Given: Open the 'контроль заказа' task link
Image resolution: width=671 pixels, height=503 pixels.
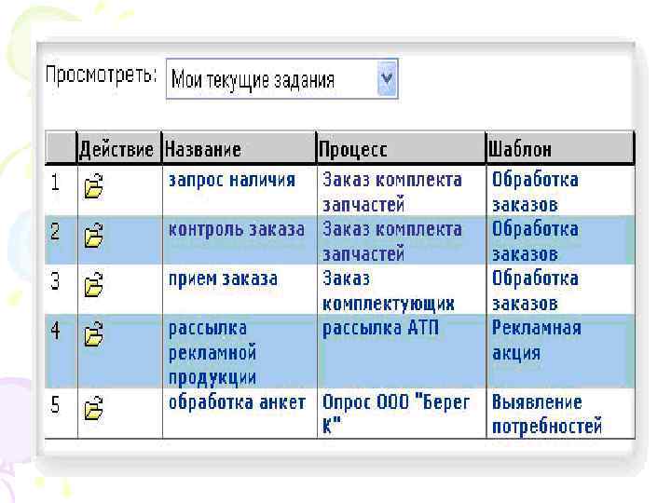Looking at the screenshot, I should click(x=237, y=230).
